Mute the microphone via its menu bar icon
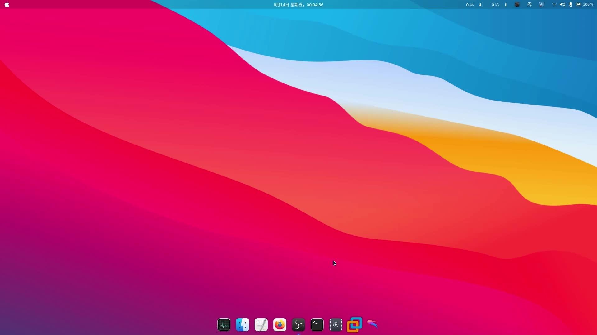 tap(571, 5)
